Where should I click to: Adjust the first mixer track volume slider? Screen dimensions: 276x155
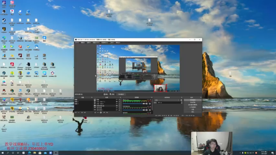(x=134, y=104)
